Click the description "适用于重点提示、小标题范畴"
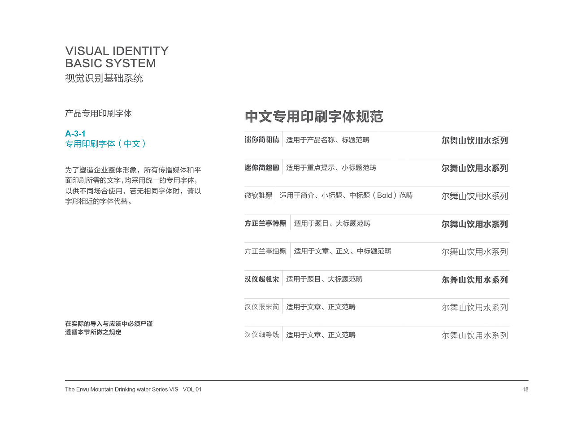This screenshot has width=574, height=426. tap(331, 168)
